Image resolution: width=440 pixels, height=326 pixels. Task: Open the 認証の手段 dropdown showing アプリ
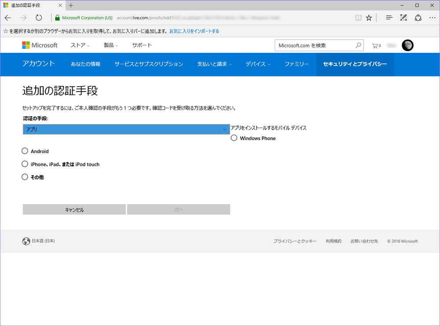(126, 129)
